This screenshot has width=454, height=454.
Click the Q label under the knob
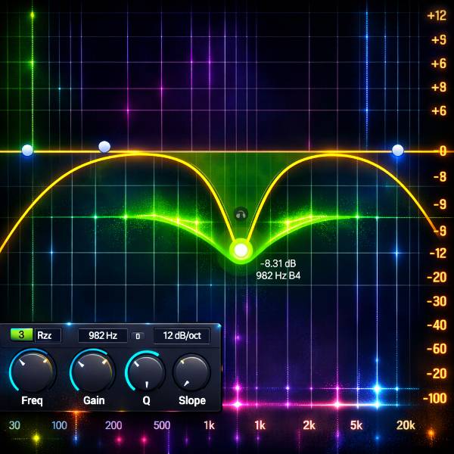tap(147, 401)
